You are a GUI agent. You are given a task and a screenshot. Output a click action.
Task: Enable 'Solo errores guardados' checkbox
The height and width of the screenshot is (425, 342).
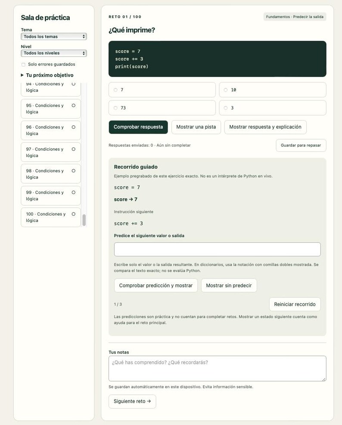[23, 65]
